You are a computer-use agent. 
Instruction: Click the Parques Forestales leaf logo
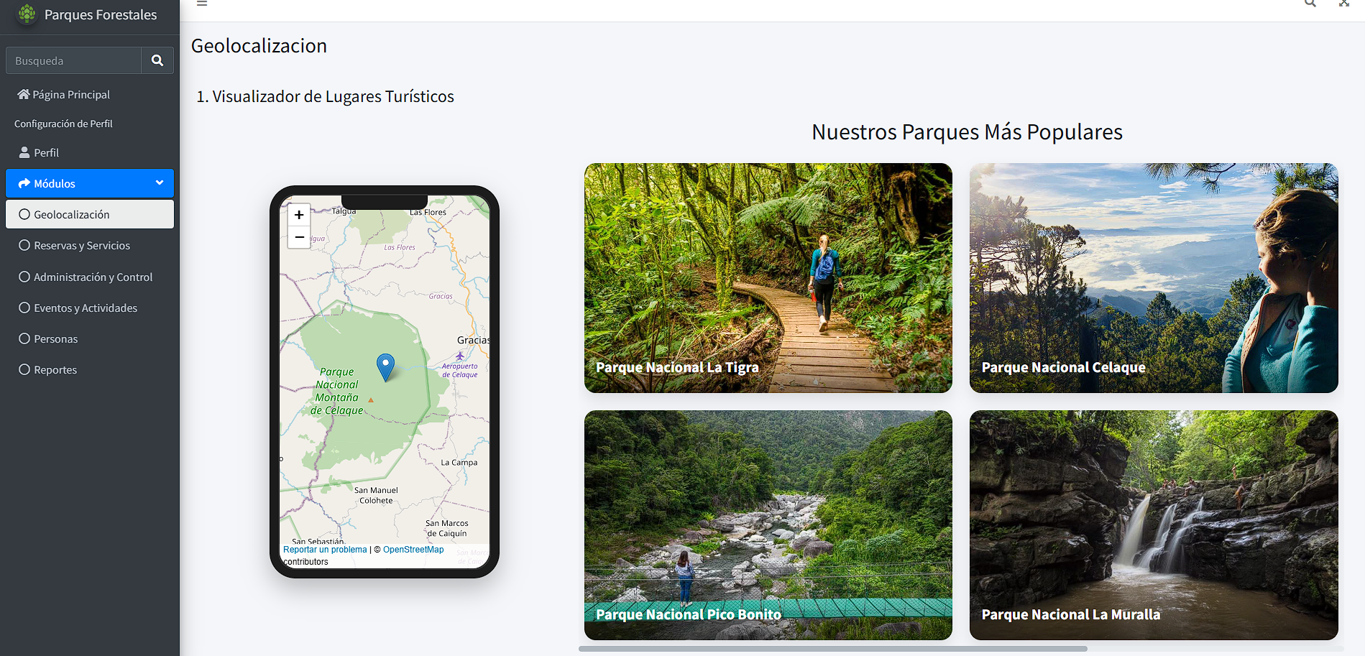point(26,13)
